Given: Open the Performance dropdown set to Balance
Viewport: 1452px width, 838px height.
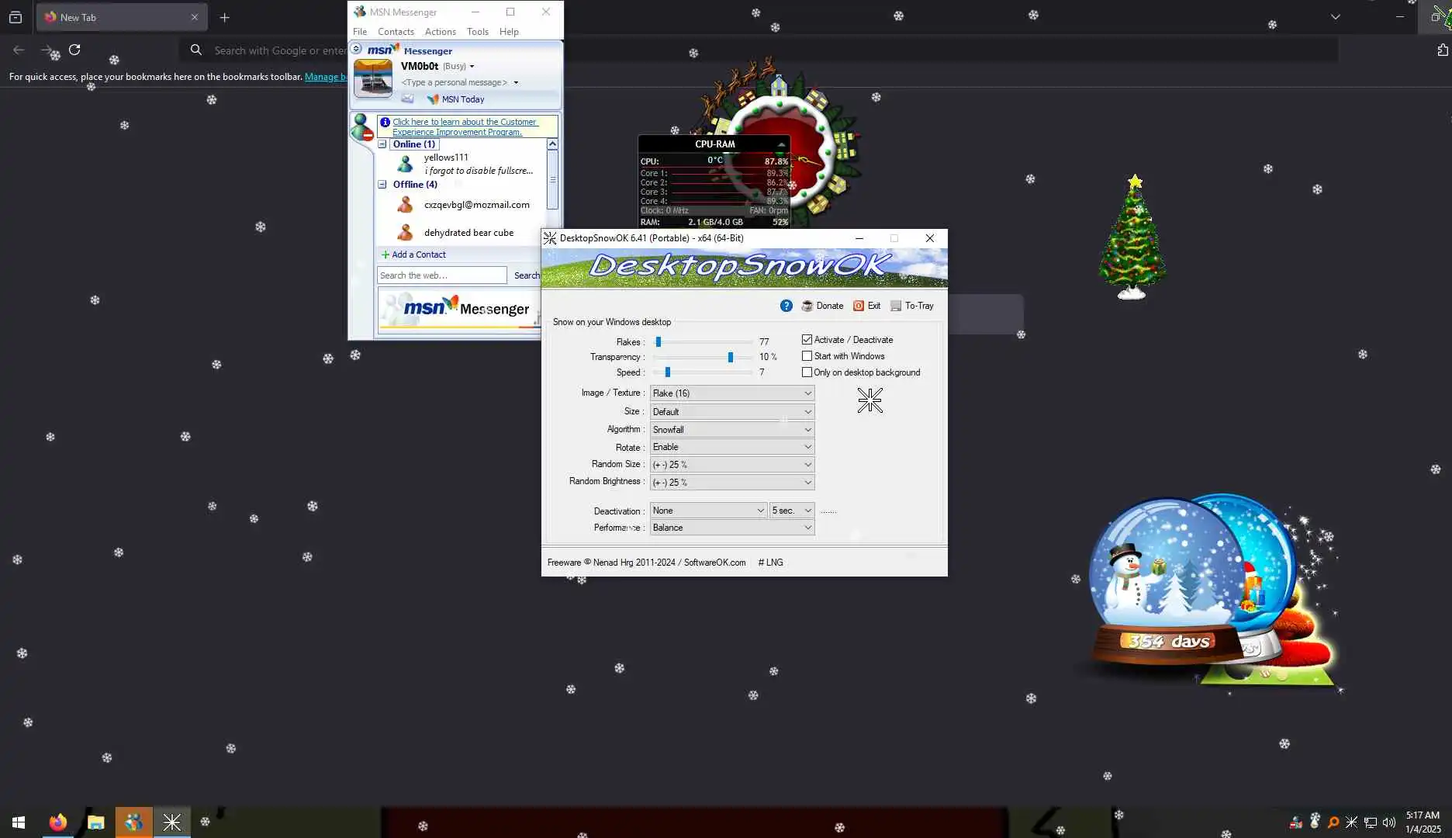Looking at the screenshot, I should pos(732,528).
